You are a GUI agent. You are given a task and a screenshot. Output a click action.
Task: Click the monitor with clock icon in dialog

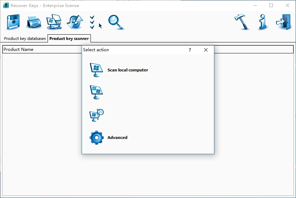pos(97,115)
